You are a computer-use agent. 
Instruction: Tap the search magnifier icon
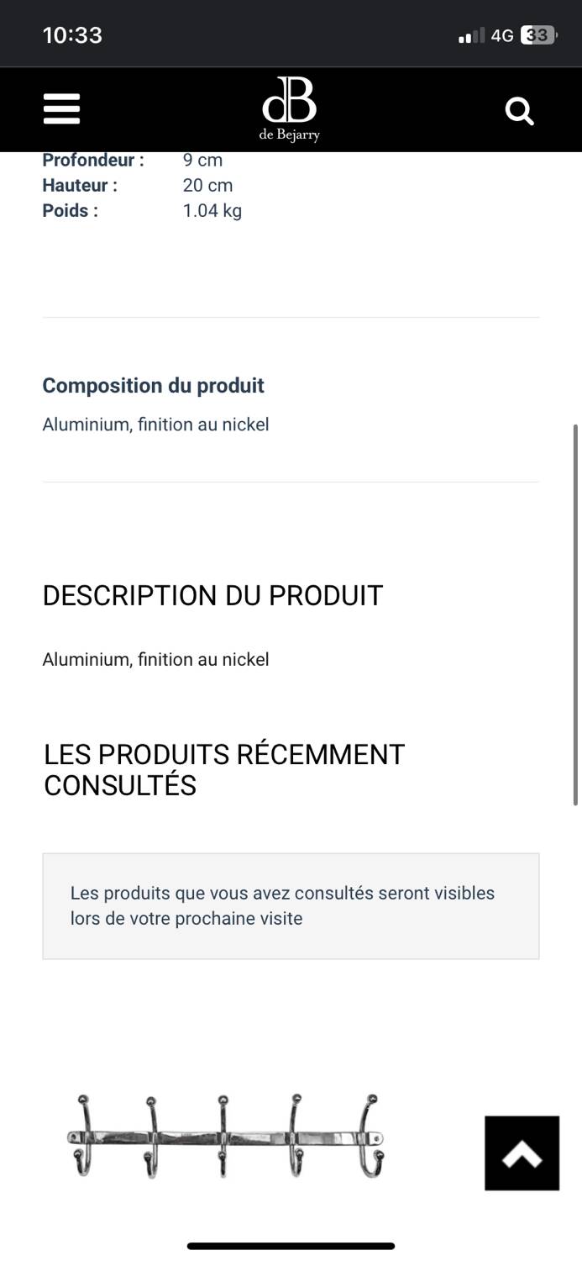tap(519, 111)
